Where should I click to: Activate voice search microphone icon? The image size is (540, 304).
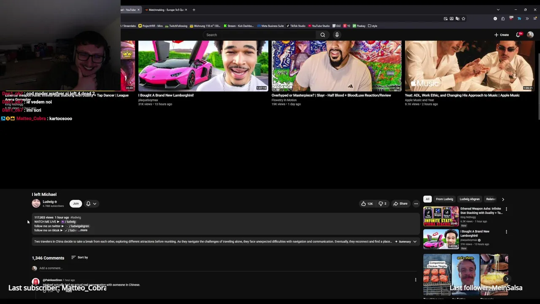pyautogui.click(x=337, y=35)
